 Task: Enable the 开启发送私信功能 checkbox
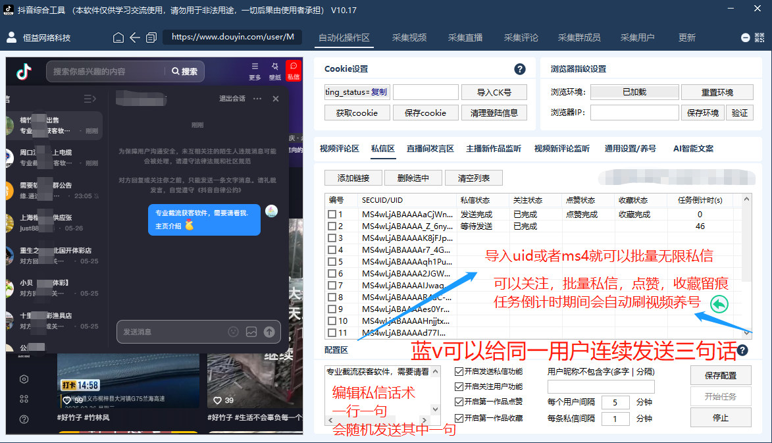pos(457,371)
